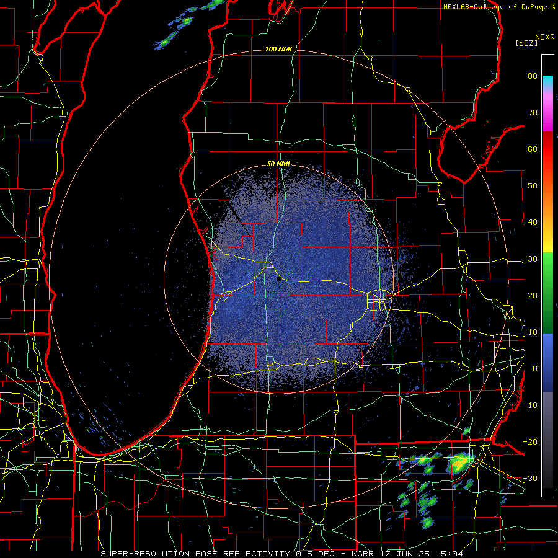The width and height of the screenshot is (558, 558).
Task: Click the -30 value on dBZ scale
Action: [x=530, y=479]
